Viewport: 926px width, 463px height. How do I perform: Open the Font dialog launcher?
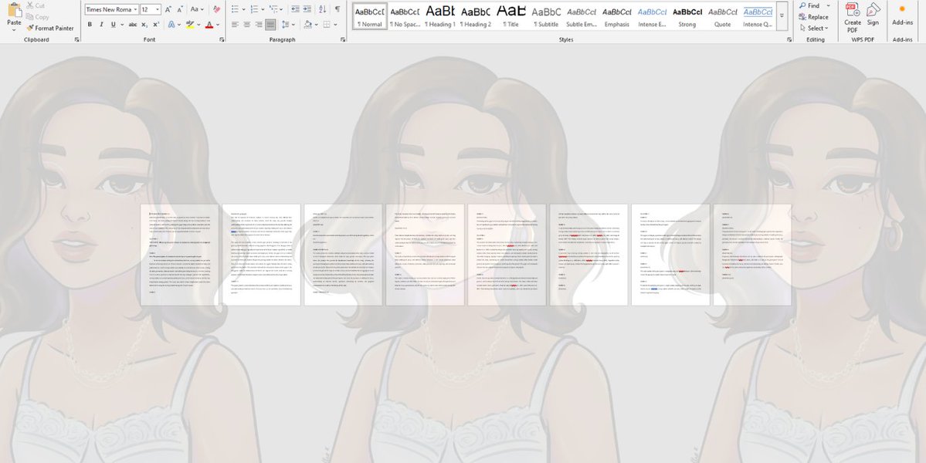[x=222, y=39]
